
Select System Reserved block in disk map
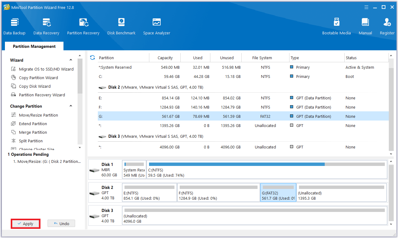pyautogui.click(x=134, y=170)
